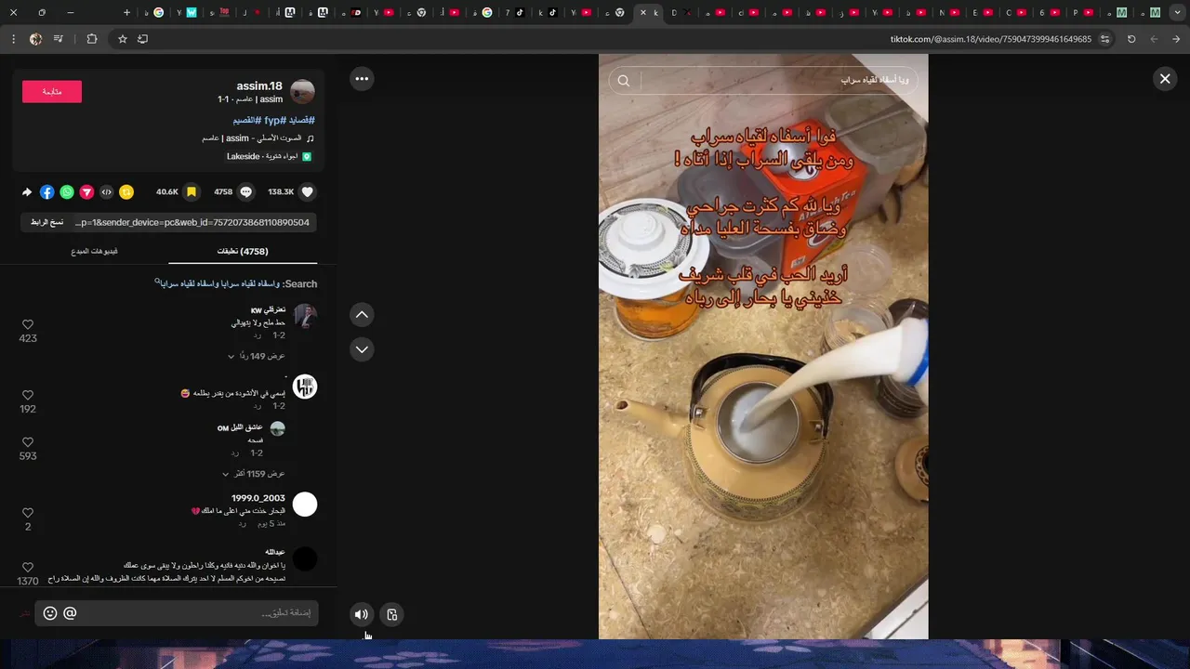Send the video to friends via the red icon

coord(86,192)
